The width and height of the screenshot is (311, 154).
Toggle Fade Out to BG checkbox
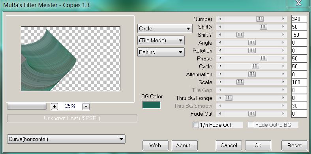[251, 125]
